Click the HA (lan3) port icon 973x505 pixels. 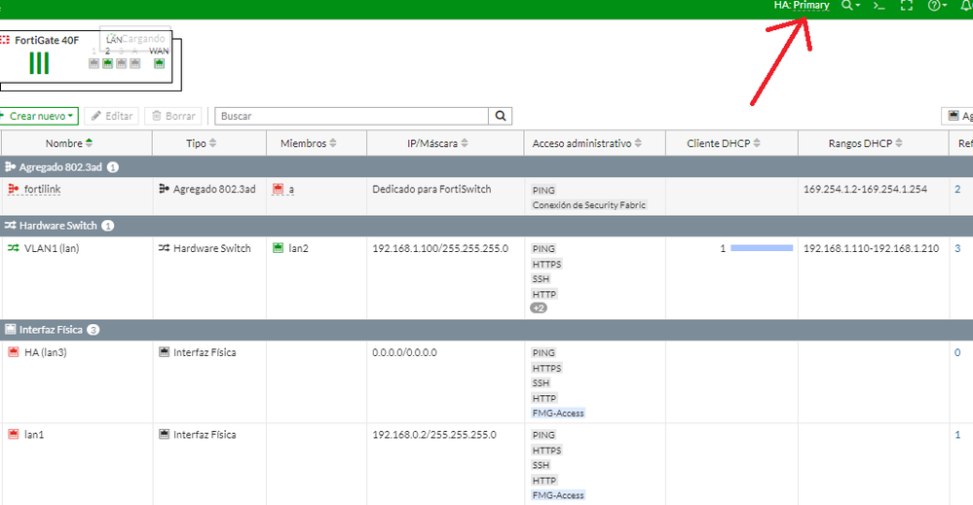pyautogui.click(x=13, y=352)
